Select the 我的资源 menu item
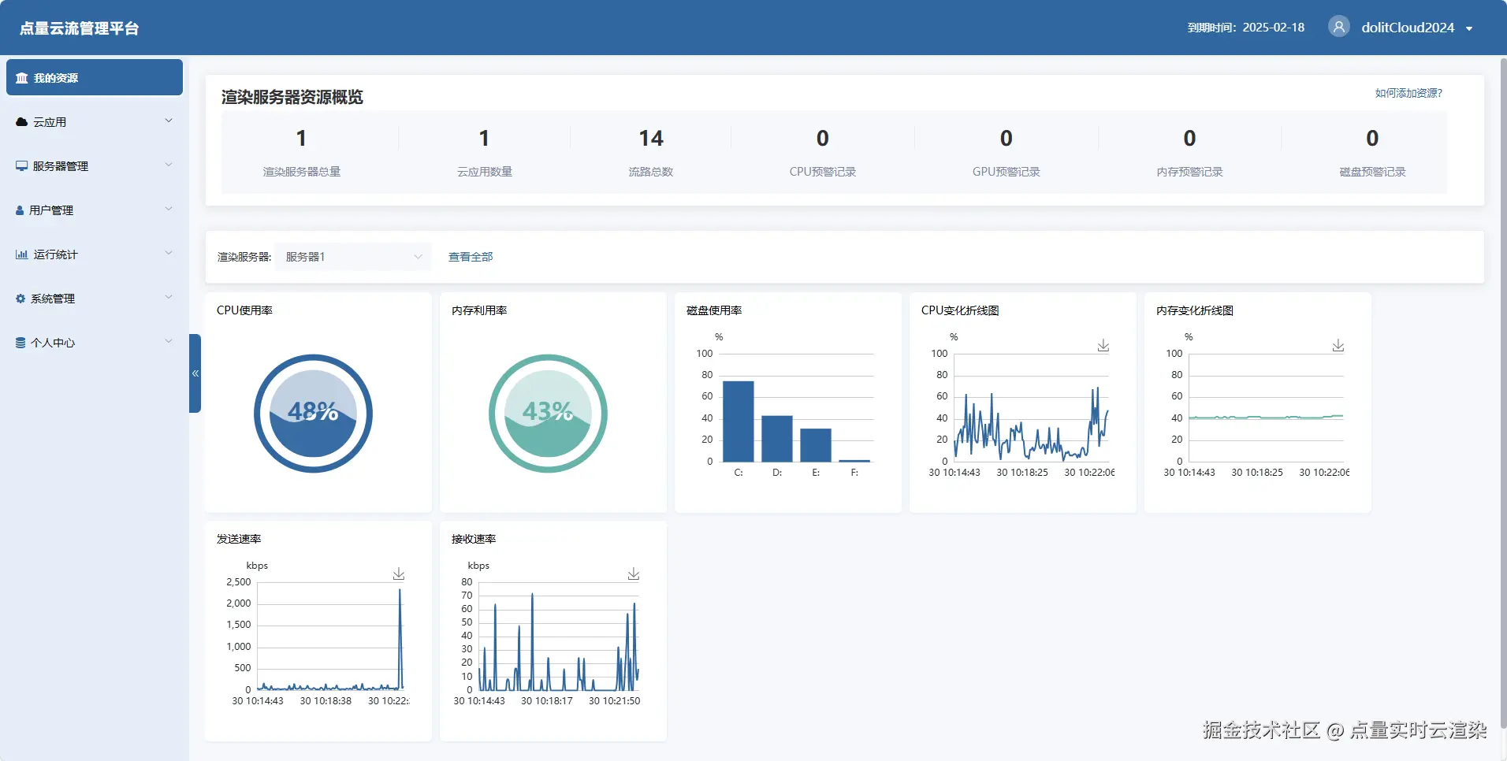The height and width of the screenshot is (761, 1507). click(x=95, y=77)
